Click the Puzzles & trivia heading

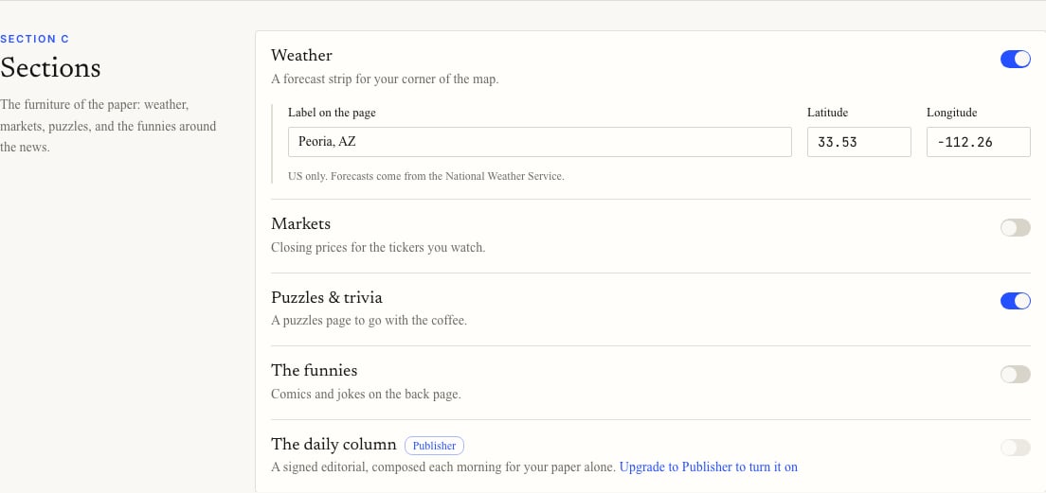point(327,297)
